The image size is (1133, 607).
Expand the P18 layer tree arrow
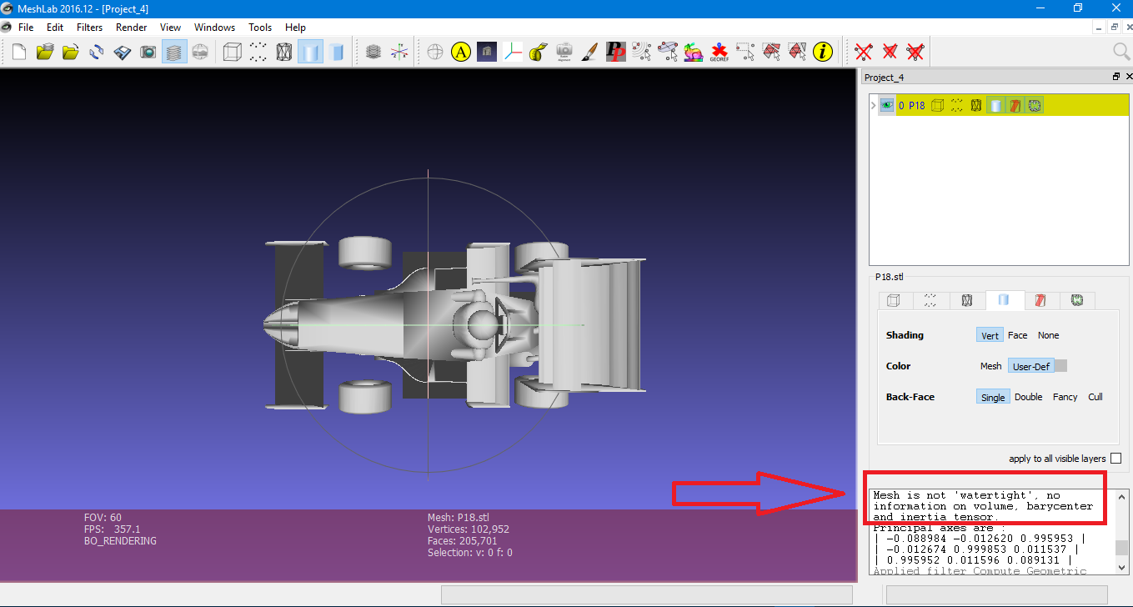873,106
